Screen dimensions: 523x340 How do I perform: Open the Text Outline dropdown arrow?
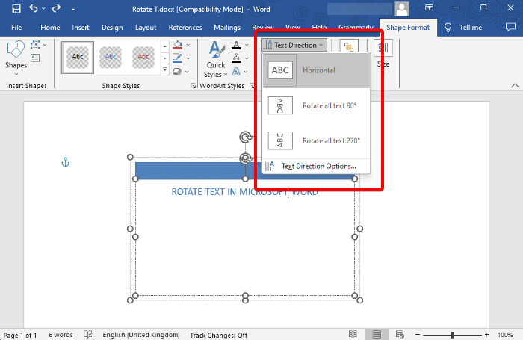pos(247,58)
